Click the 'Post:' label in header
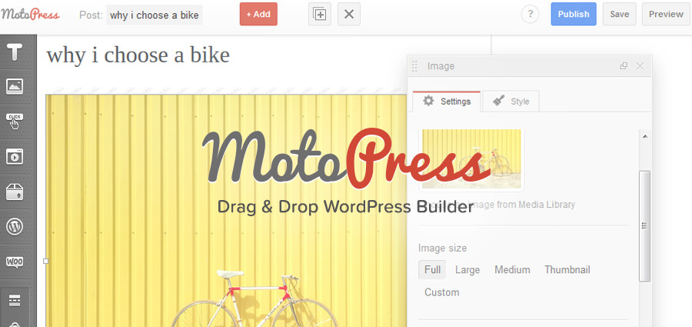 coord(91,15)
